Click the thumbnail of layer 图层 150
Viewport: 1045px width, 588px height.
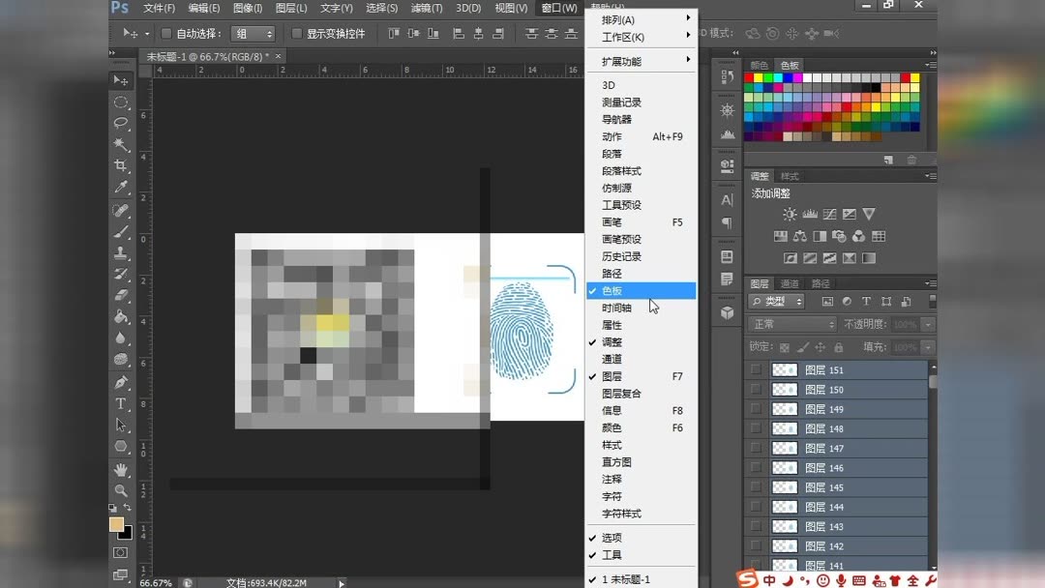point(784,390)
